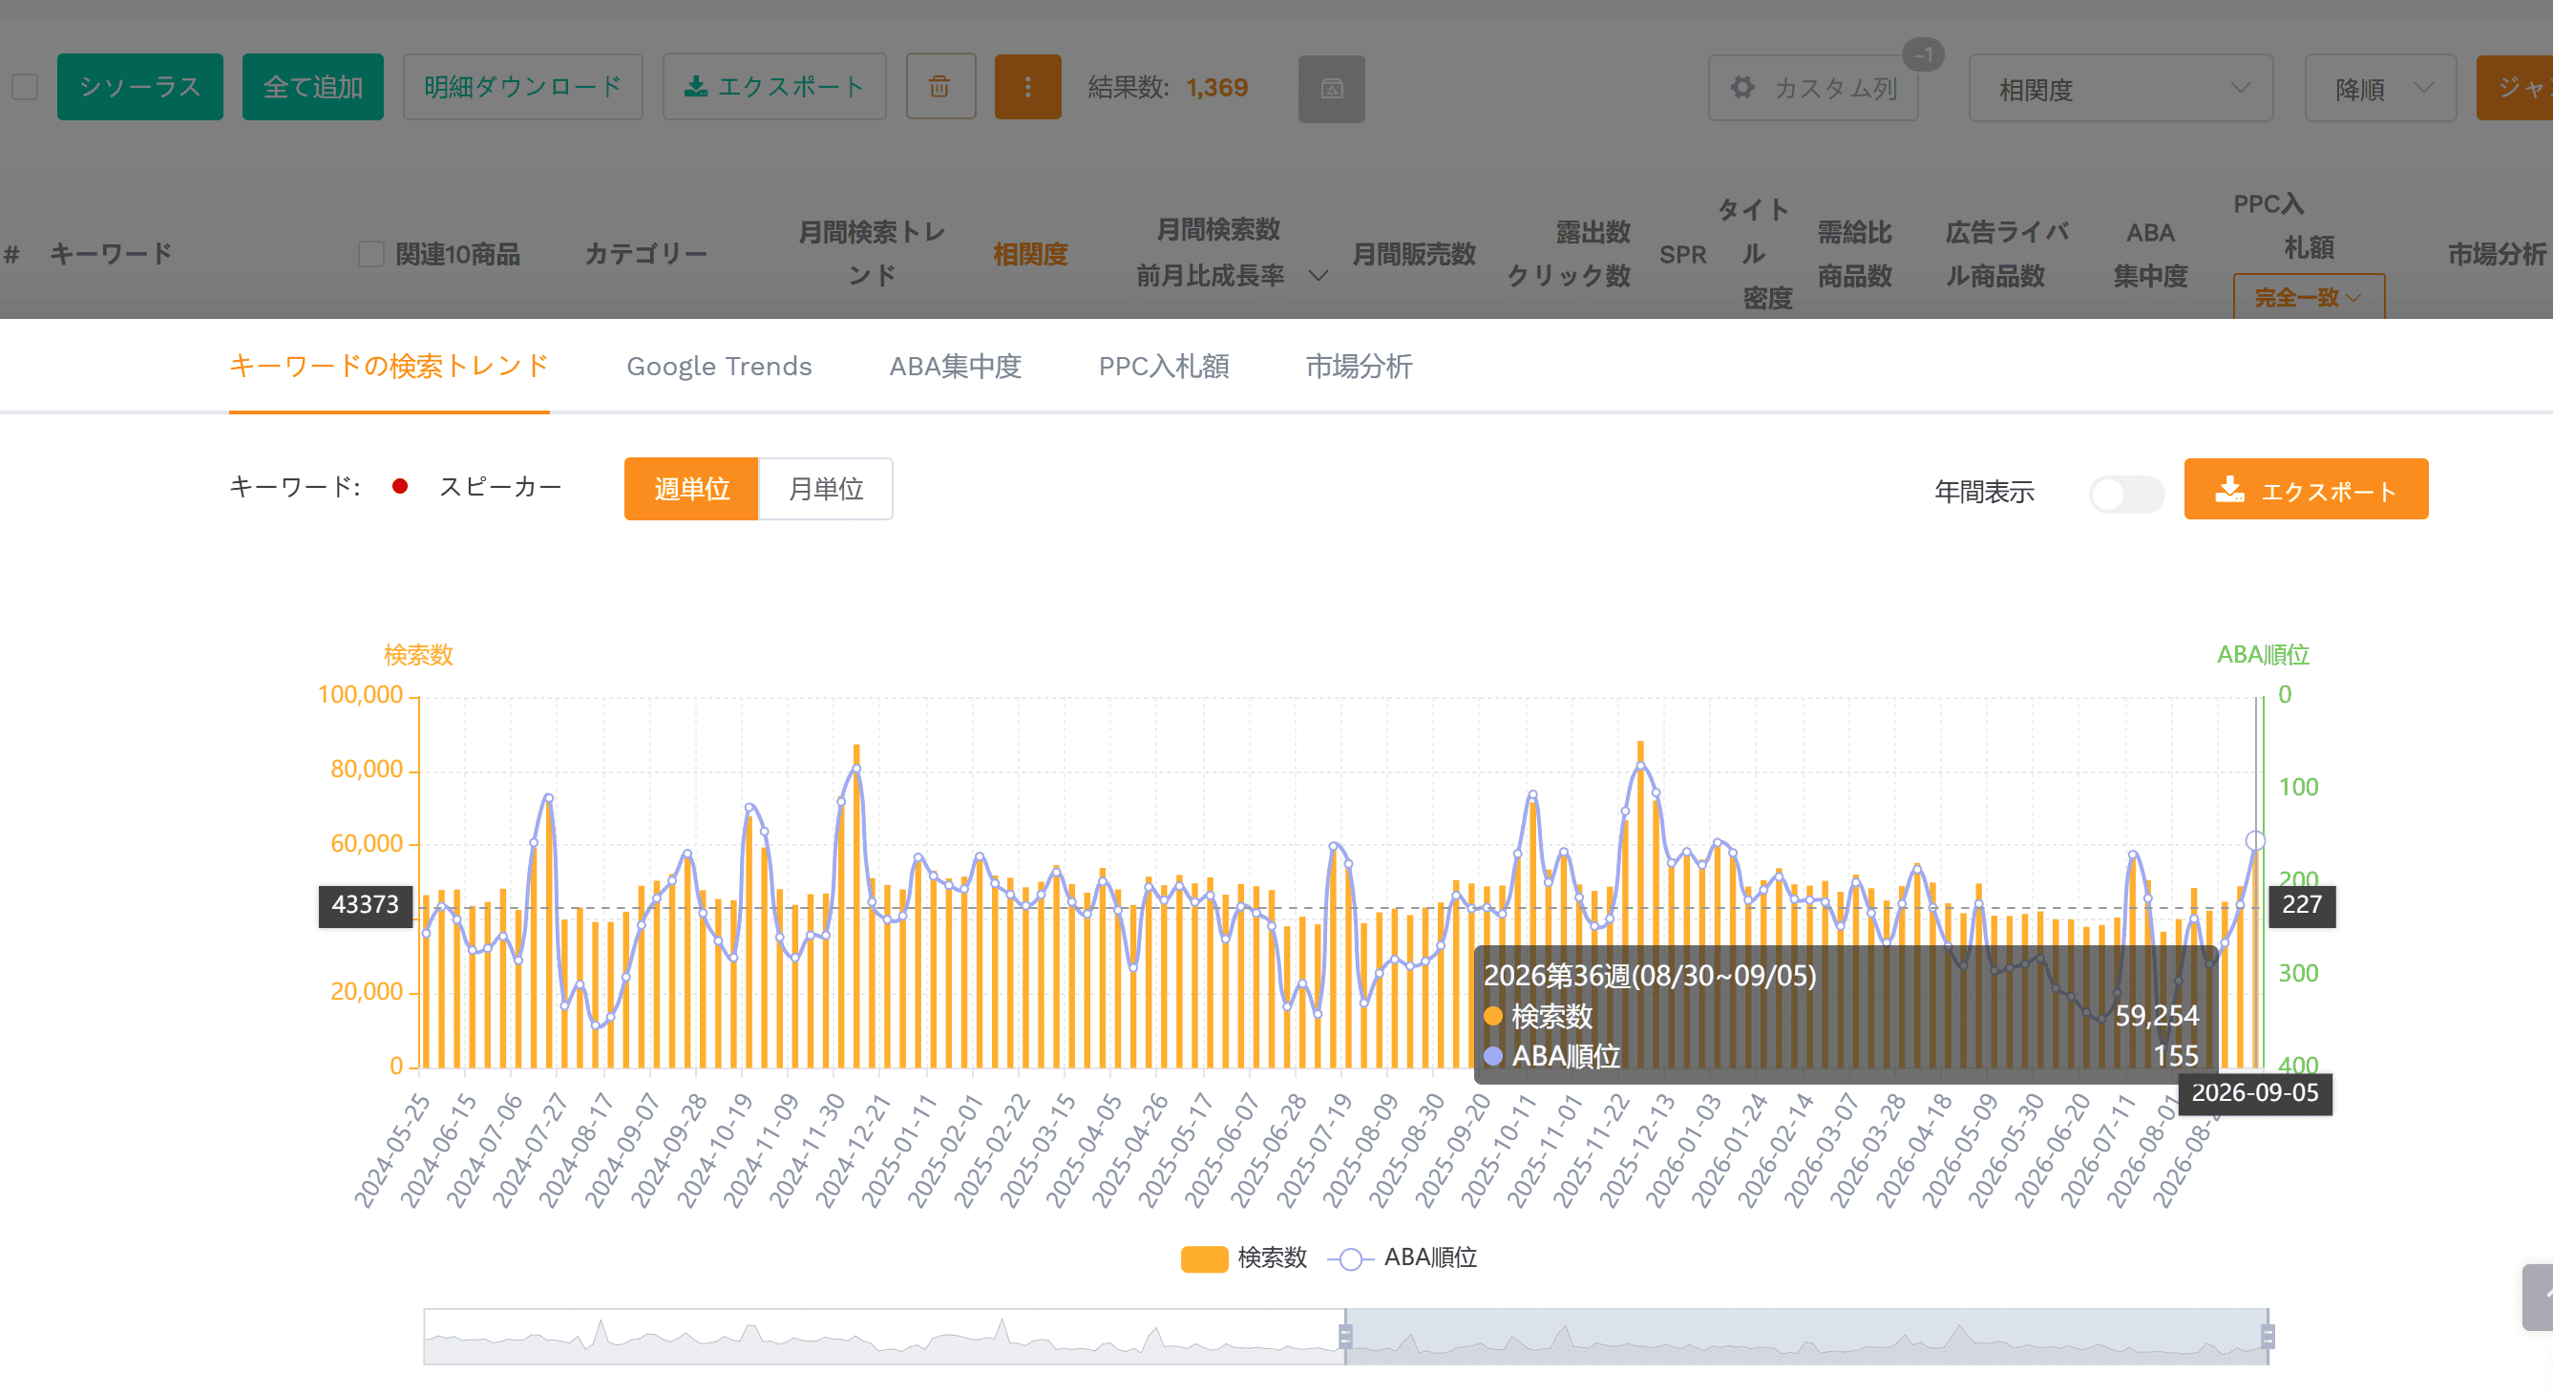Open the PPC入札額 tab
The image size is (2553, 1394).
tap(1164, 366)
